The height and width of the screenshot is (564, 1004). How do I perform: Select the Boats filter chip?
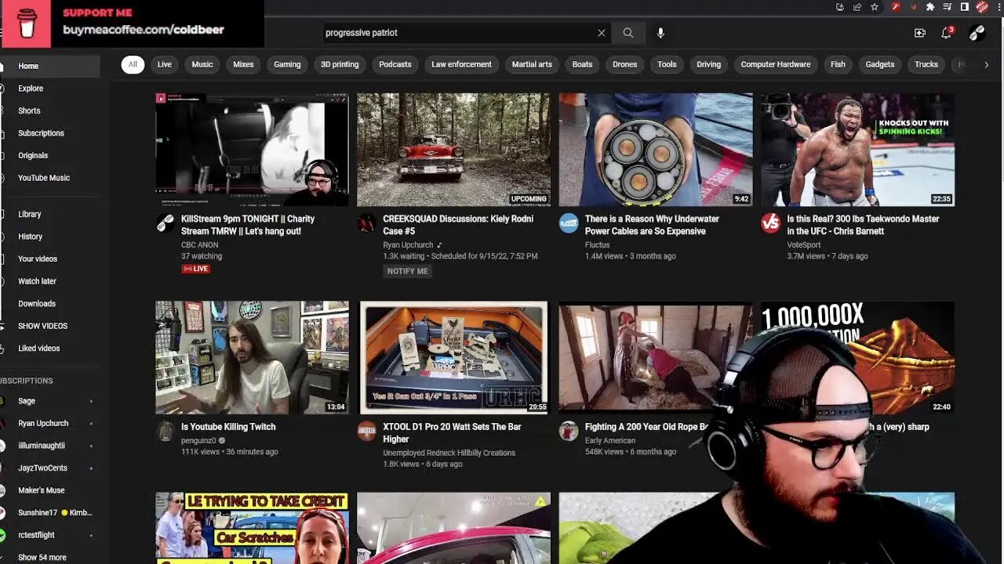[582, 64]
